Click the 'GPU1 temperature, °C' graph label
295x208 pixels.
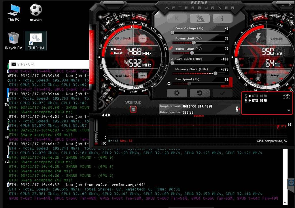click(x=272, y=141)
